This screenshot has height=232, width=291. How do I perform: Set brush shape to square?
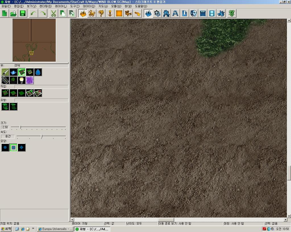pyautogui.click(x=13, y=148)
